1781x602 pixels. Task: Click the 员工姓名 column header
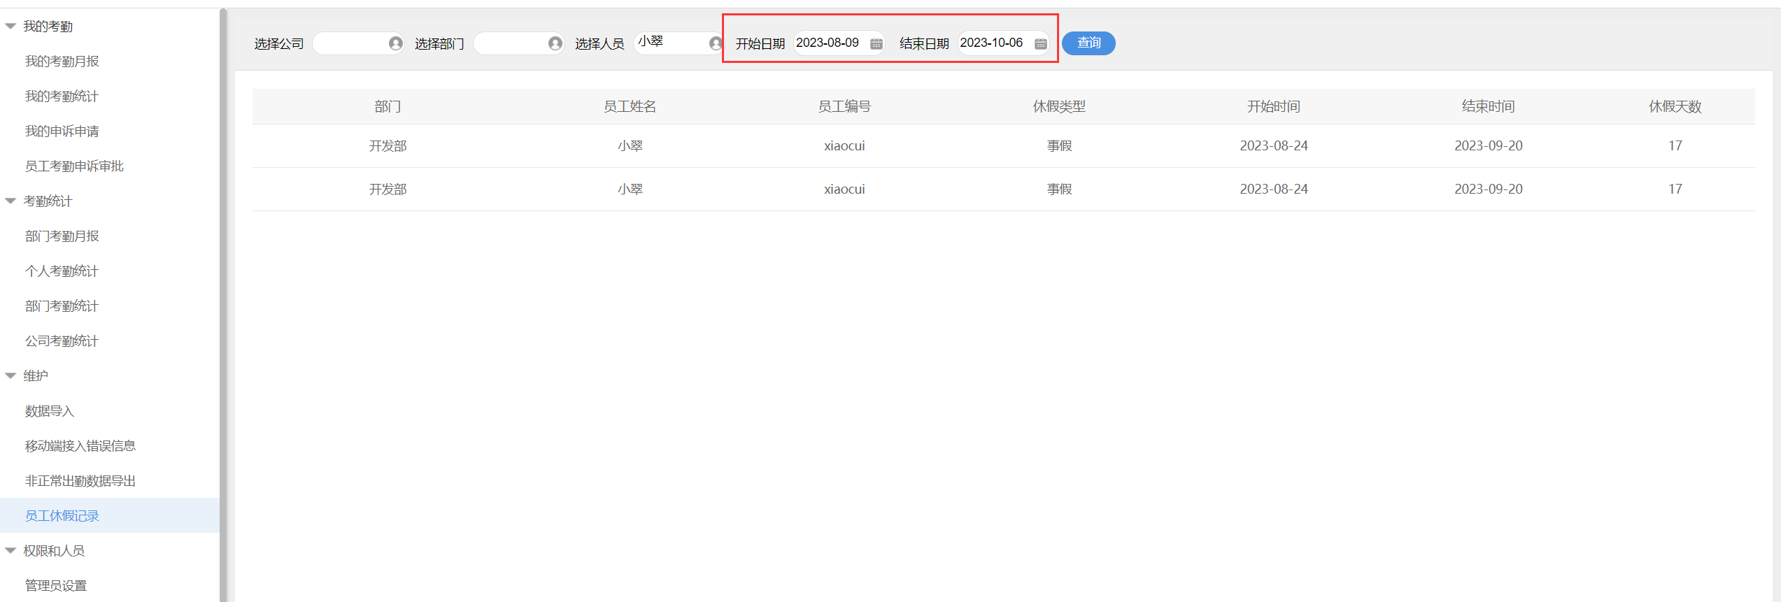tap(630, 107)
